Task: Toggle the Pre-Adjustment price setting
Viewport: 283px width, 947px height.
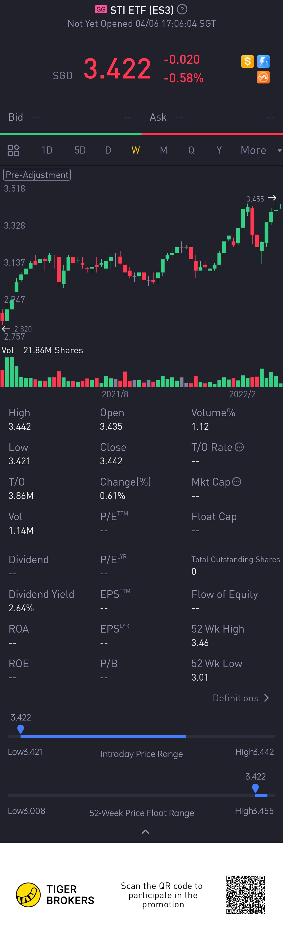Action: (37, 175)
